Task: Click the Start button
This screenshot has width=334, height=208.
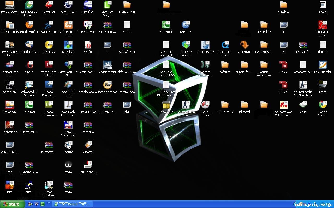Action: [x=12, y=204]
